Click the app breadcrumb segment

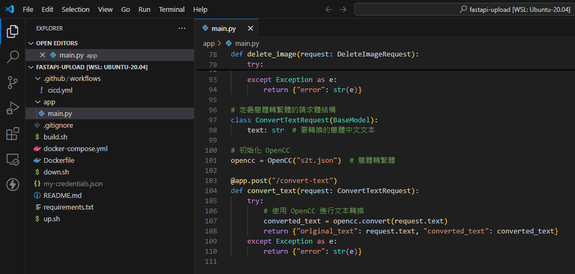[209, 44]
